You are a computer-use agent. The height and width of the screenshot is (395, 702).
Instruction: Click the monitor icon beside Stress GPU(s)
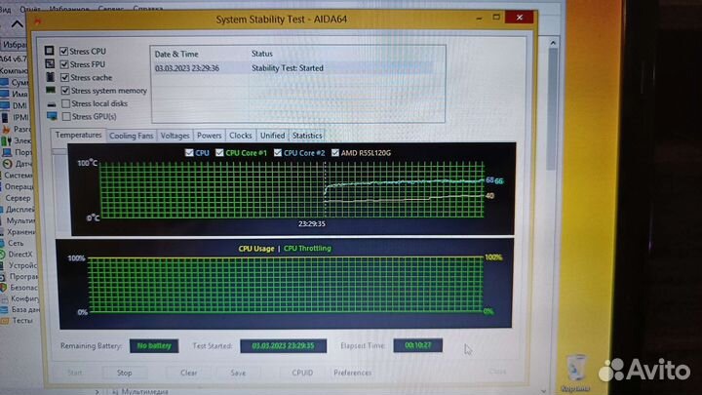(x=52, y=116)
